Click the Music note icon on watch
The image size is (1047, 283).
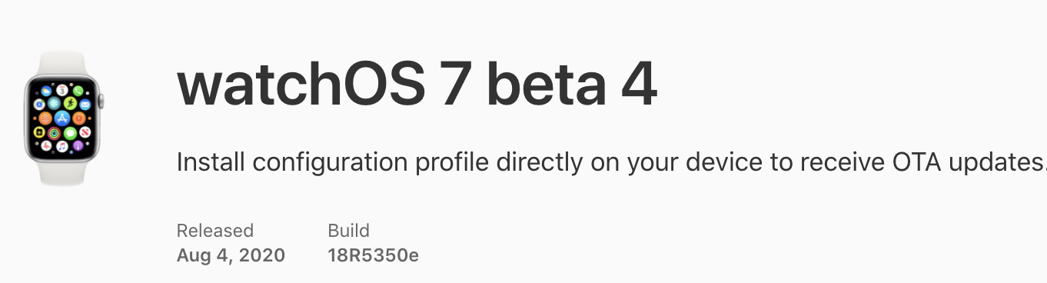(x=62, y=146)
